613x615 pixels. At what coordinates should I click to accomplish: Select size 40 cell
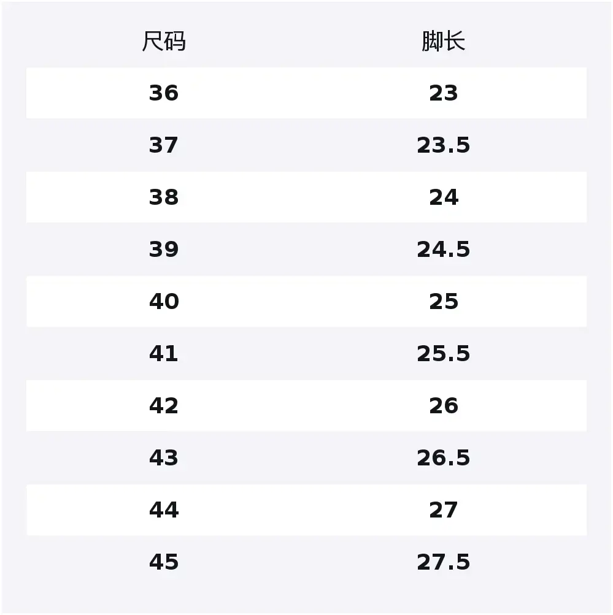tap(164, 302)
